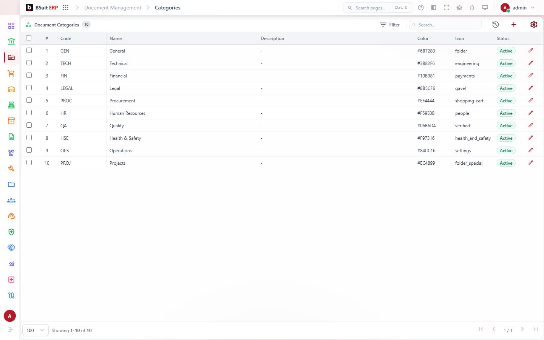Click the #10B981 color value
The width and height of the screenshot is (544, 340).
[x=426, y=76]
